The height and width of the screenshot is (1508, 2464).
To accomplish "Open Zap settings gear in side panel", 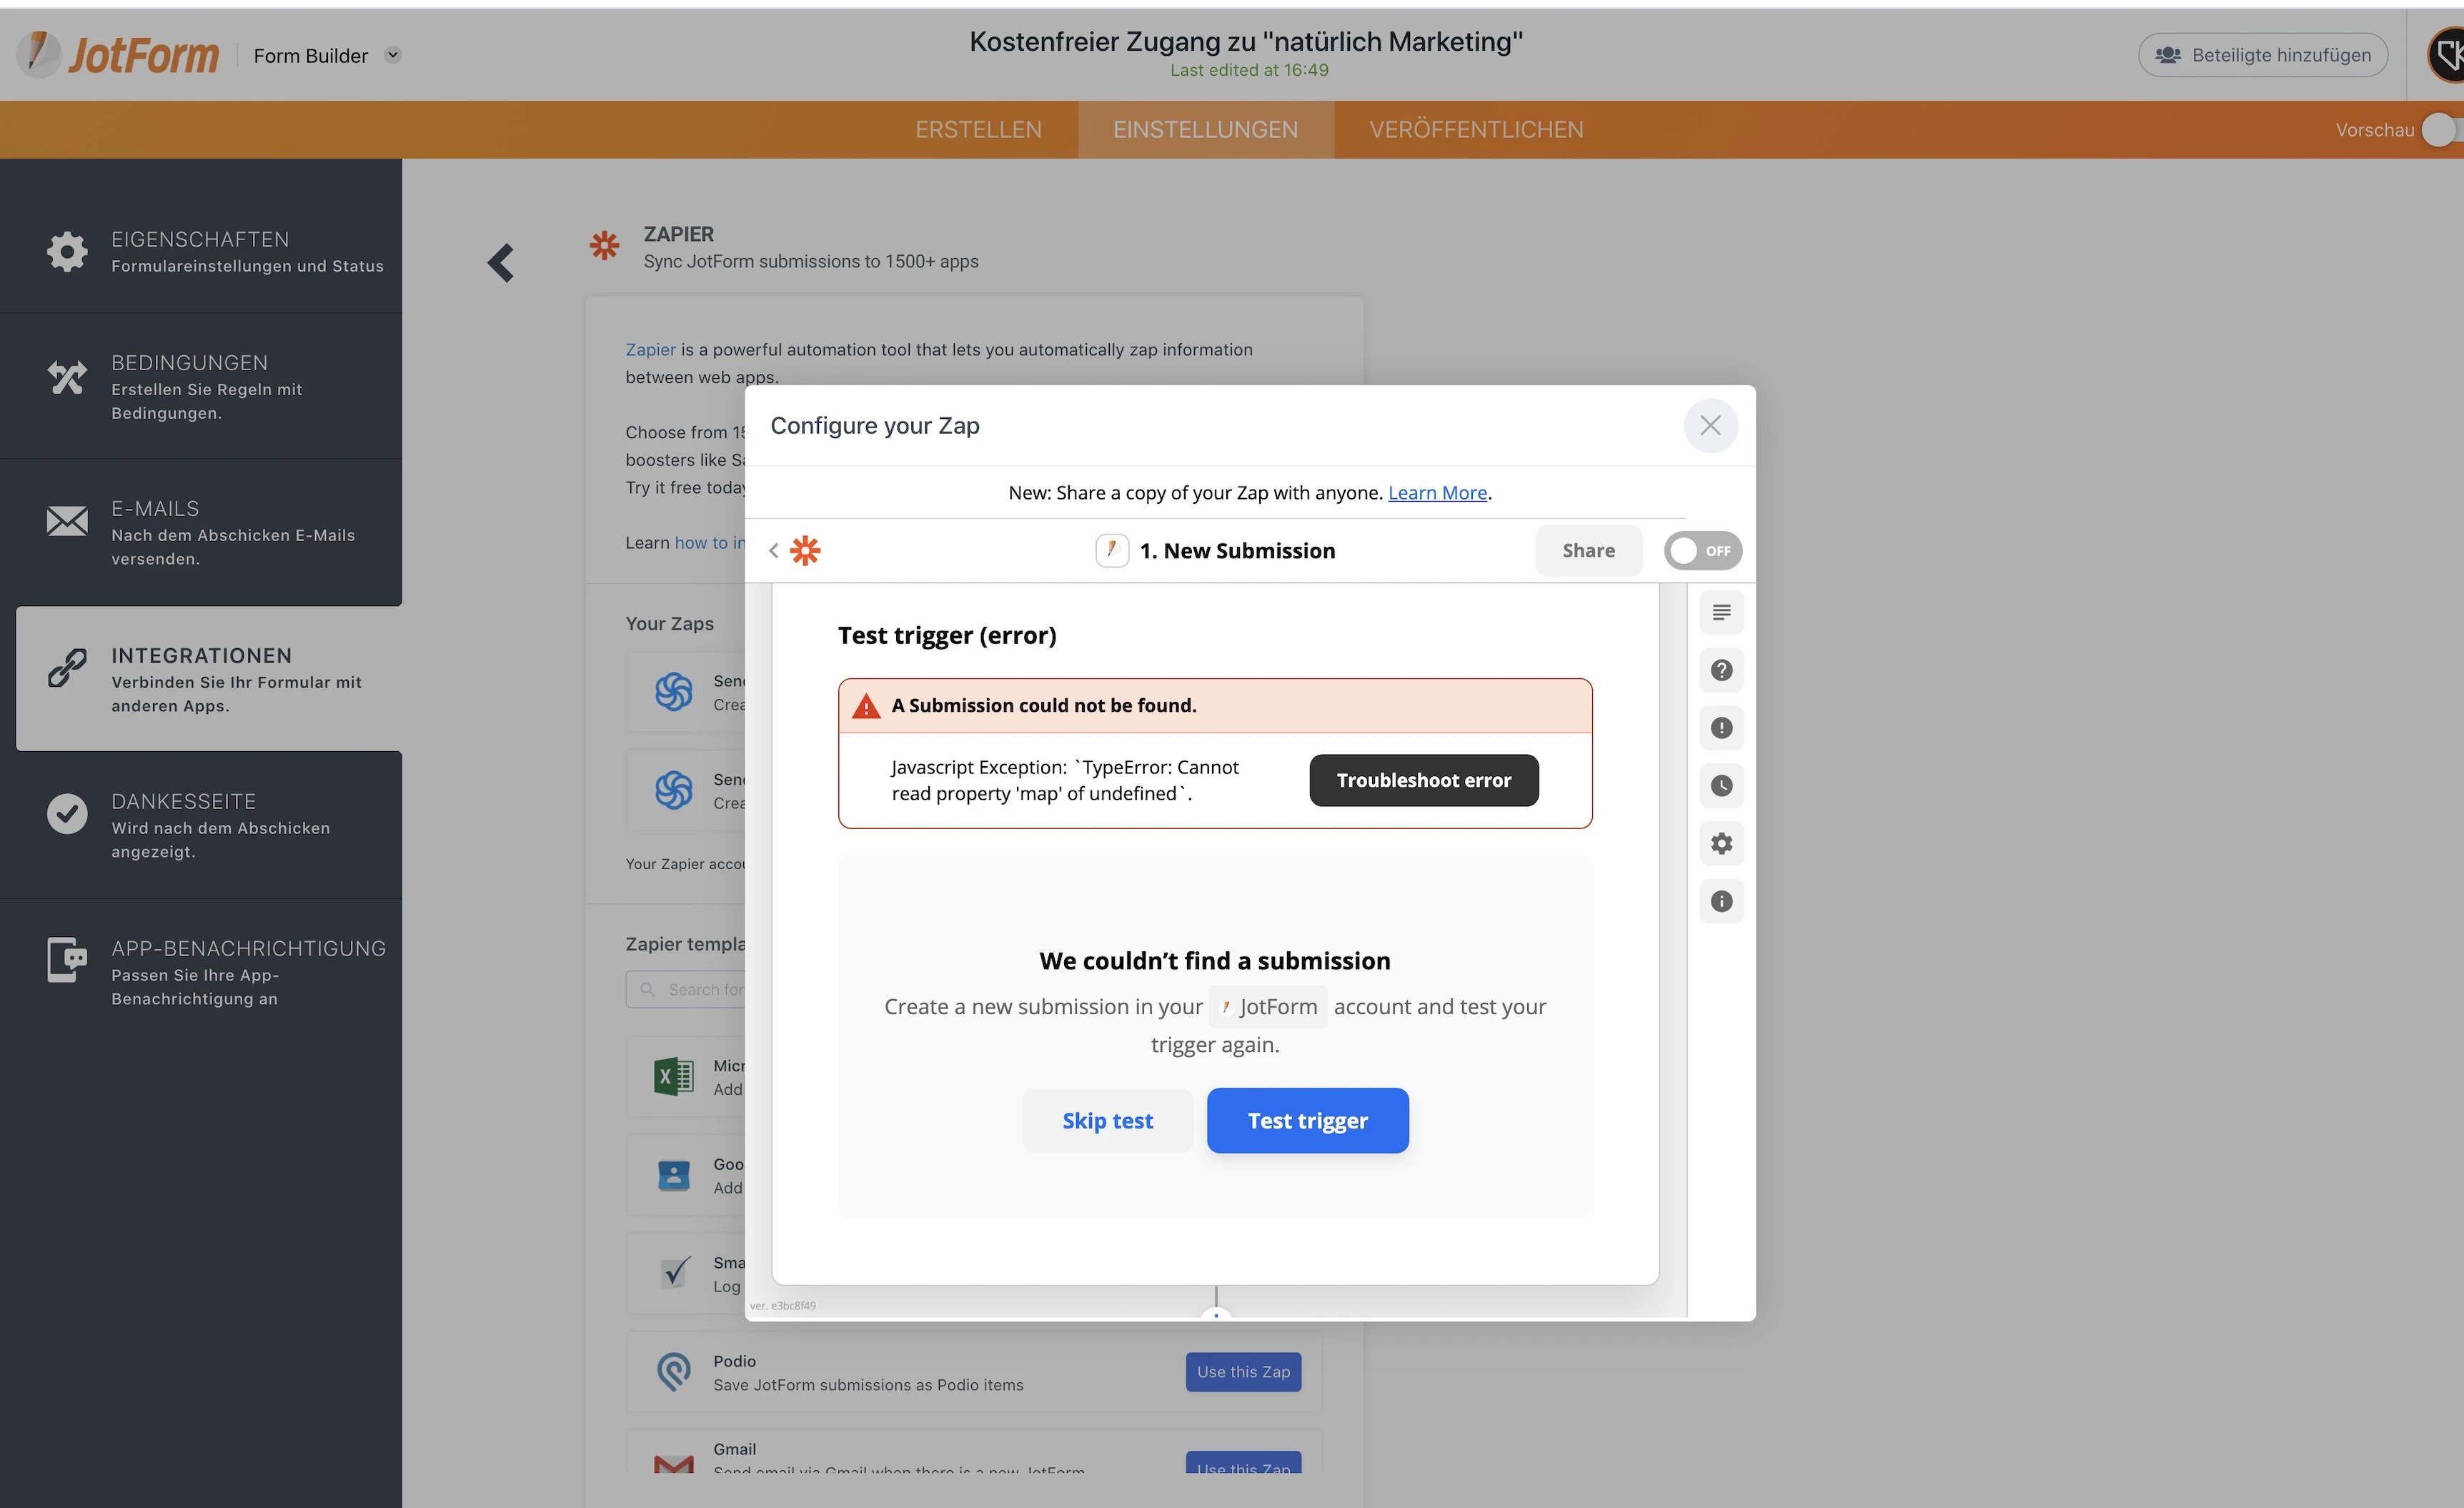I will (1721, 843).
